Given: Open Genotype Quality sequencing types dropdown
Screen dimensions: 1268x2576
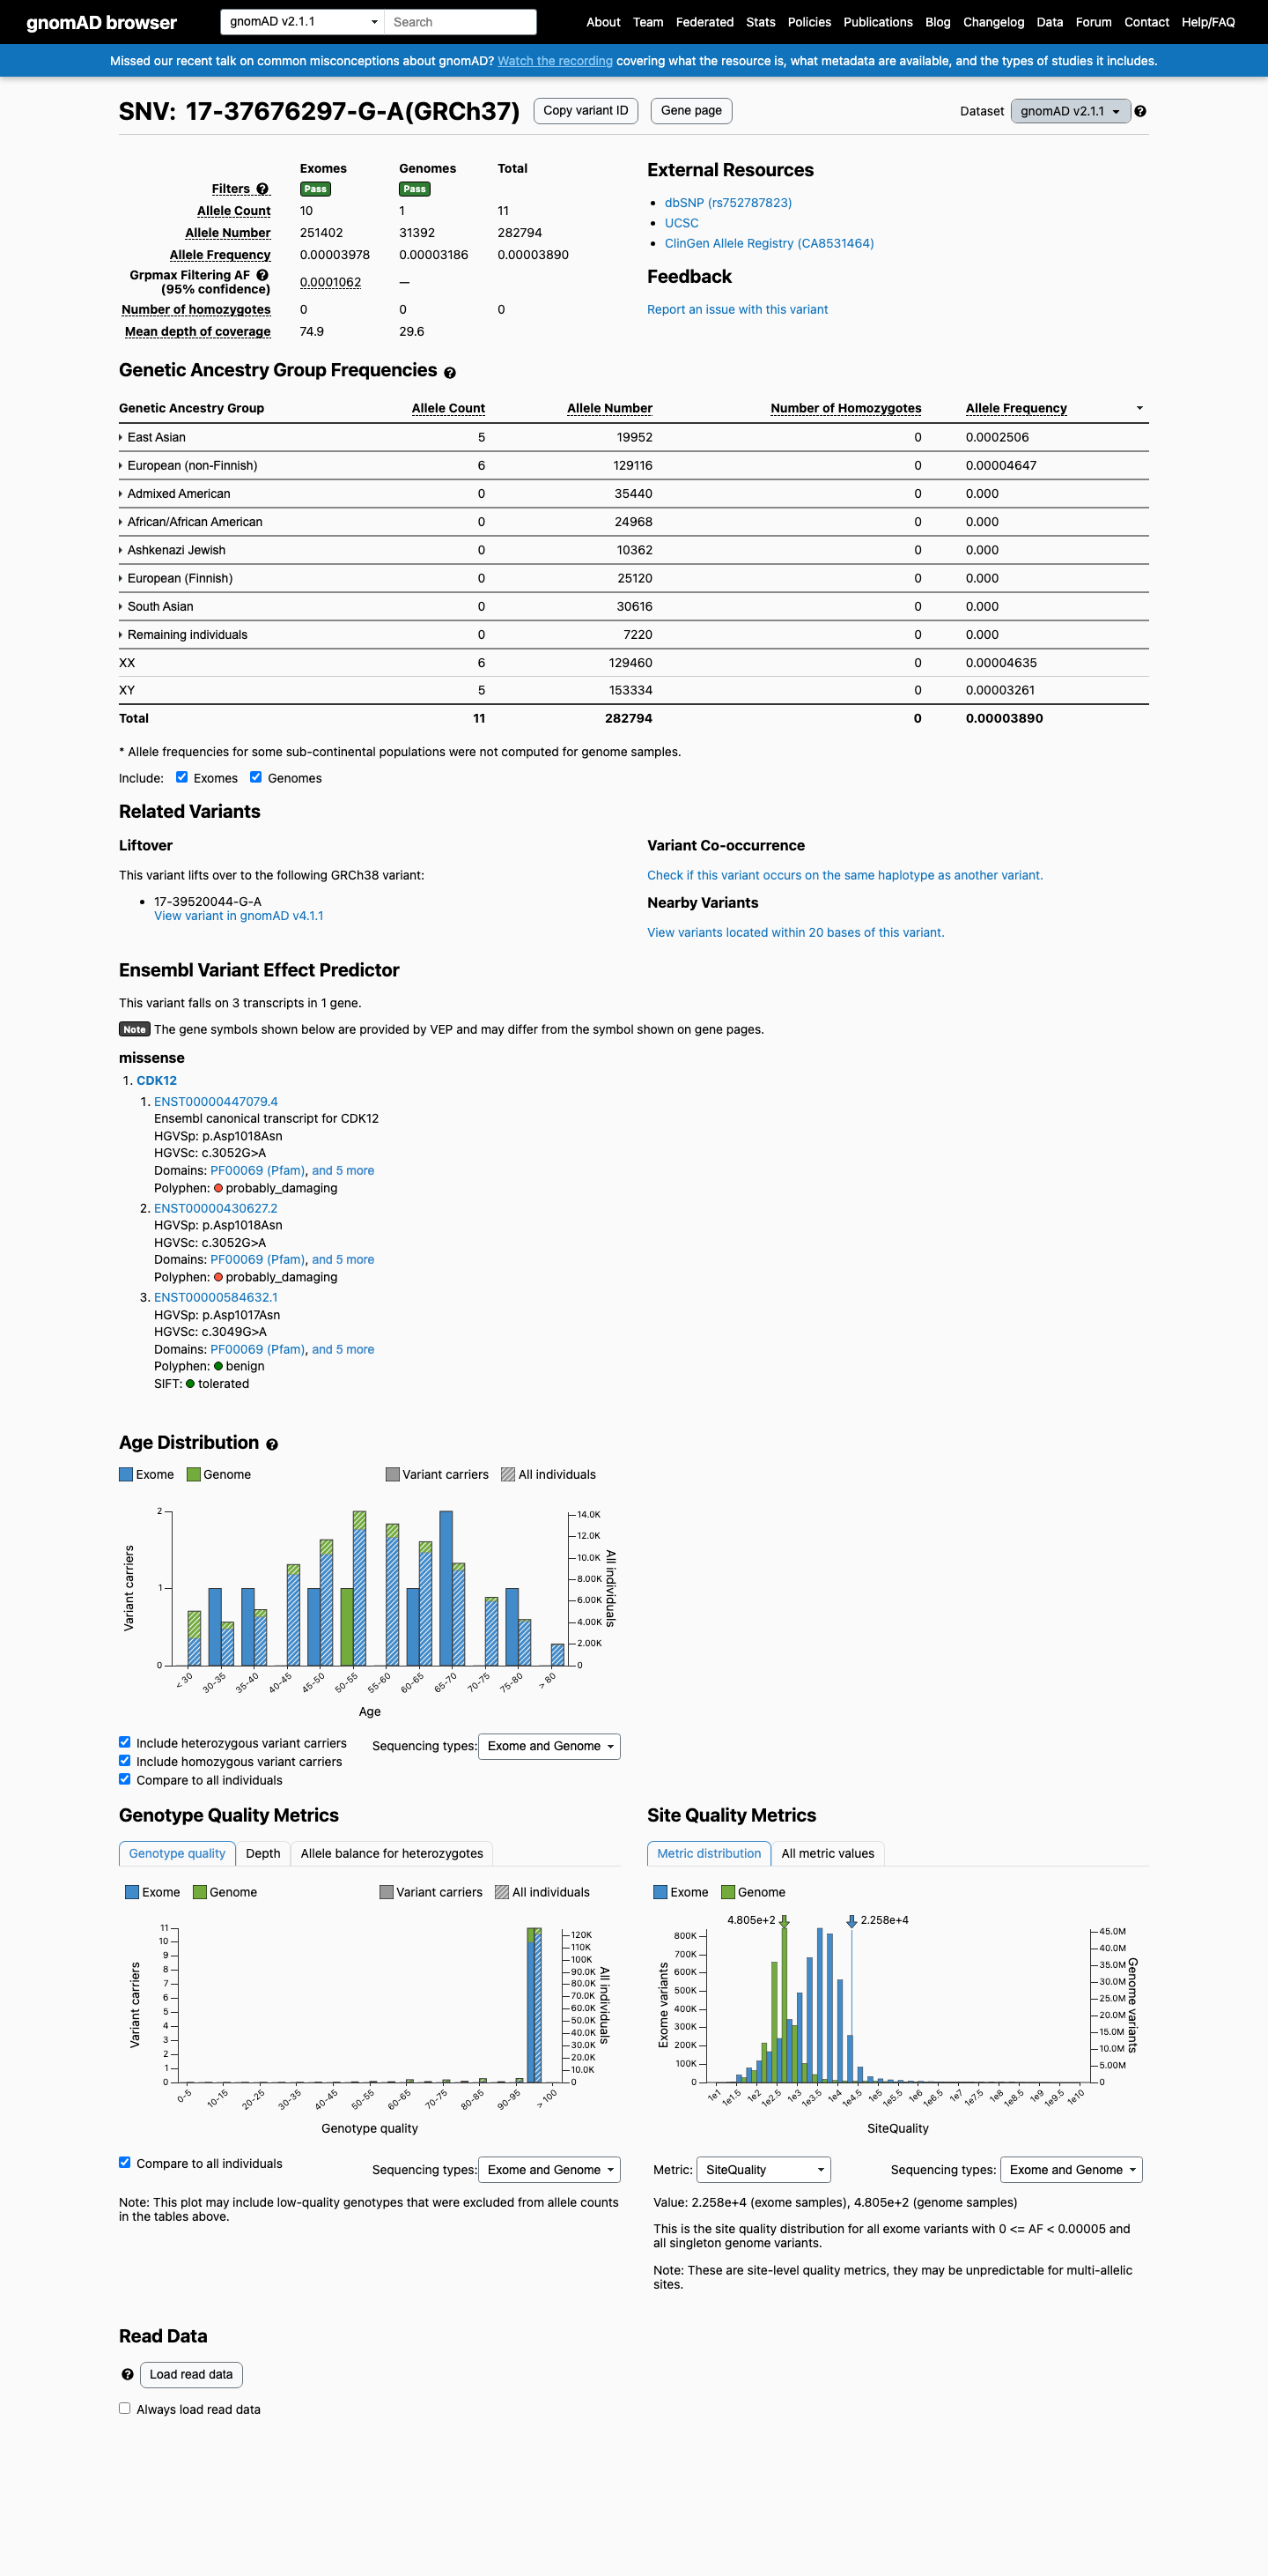Looking at the screenshot, I should [x=549, y=2170].
